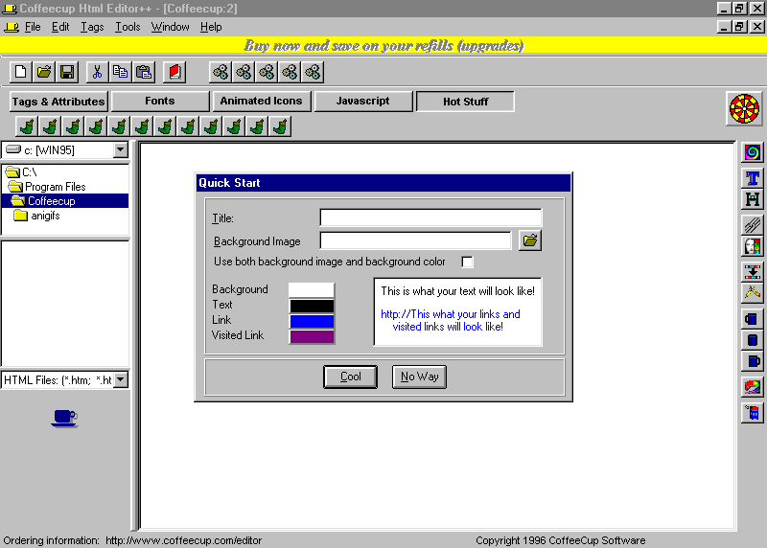Viewport: 767px width, 548px height.
Task: Save the file with floppy disk icon
Action: point(67,72)
